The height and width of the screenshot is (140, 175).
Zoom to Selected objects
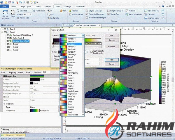[x=22, y=11]
